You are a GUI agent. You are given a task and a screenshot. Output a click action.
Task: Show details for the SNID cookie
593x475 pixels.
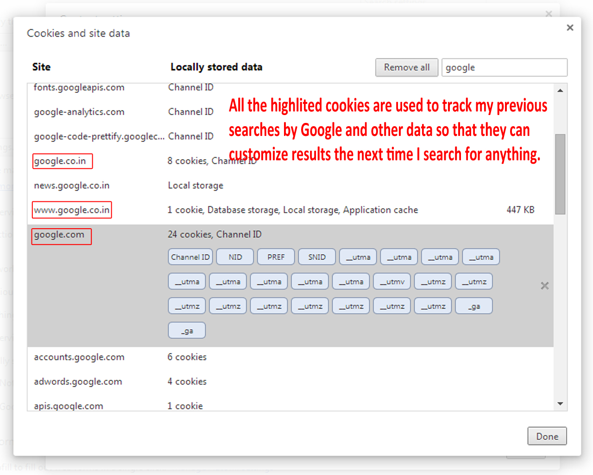tap(317, 257)
